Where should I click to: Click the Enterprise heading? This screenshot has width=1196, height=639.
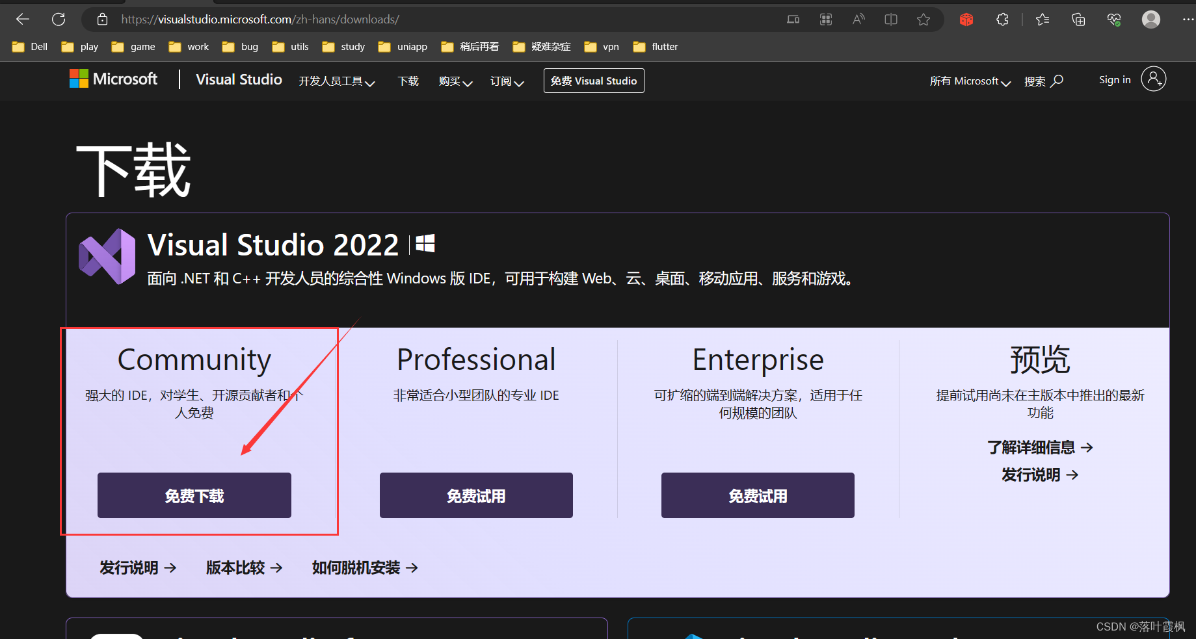758,360
